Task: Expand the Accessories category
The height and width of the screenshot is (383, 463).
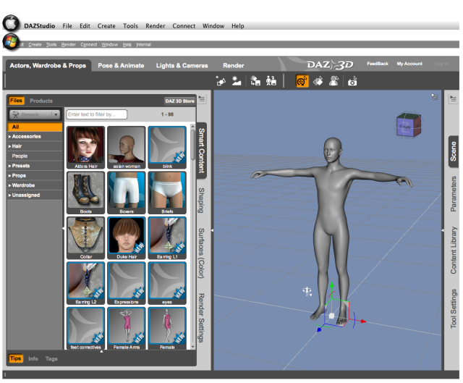Action: (x=26, y=136)
